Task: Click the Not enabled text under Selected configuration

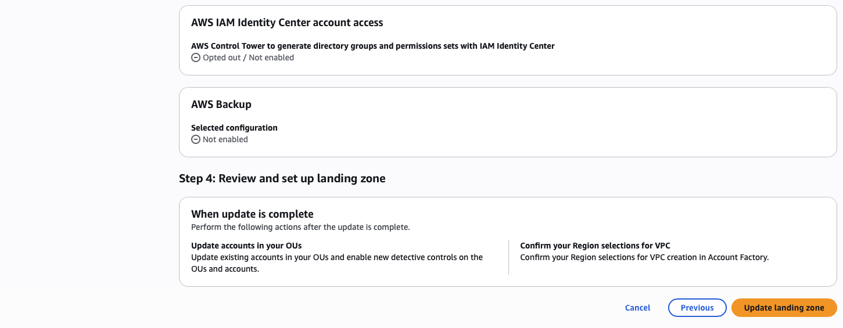Action: 225,140
